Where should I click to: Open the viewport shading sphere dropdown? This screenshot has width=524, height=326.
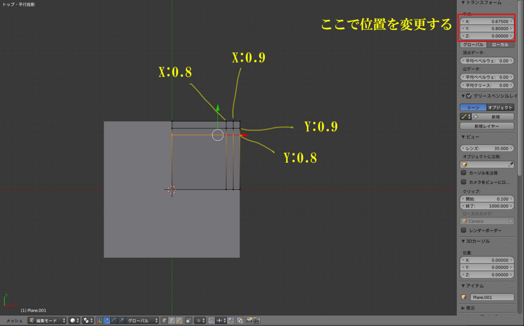point(74,321)
